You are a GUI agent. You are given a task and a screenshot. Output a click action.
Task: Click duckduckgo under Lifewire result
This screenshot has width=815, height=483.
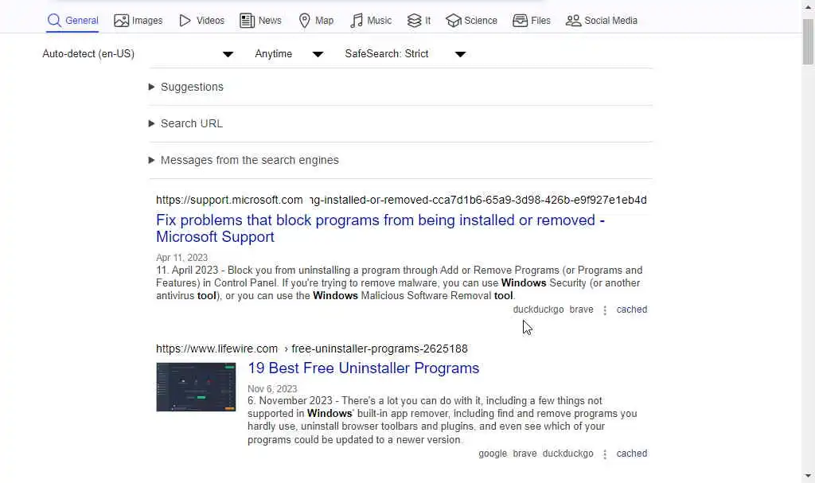click(567, 454)
